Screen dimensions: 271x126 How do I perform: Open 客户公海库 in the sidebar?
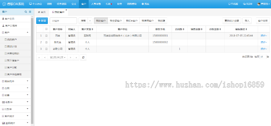pyautogui.click(x=16, y=26)
